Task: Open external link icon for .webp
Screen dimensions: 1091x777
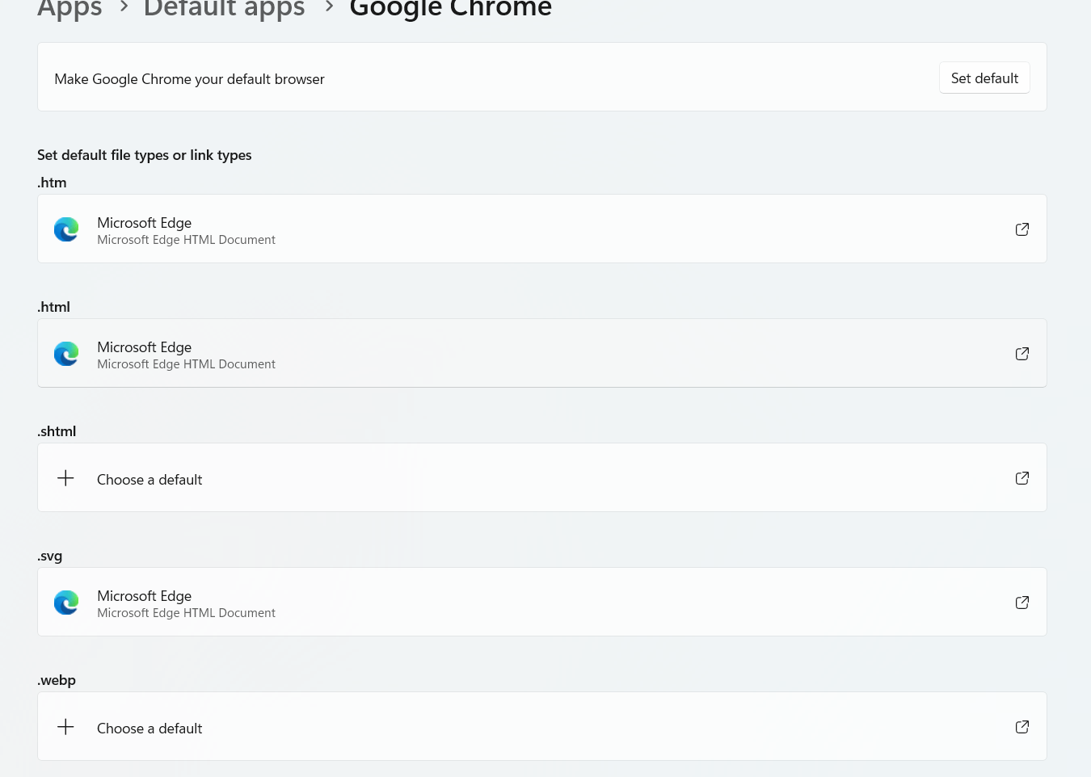Action: click(x=1022, y=727)
